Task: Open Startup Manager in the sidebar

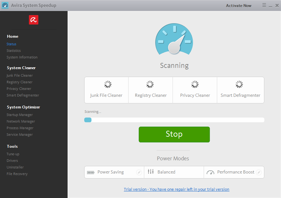Action: 20,115
